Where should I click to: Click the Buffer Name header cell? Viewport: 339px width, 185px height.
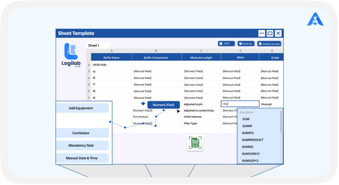tap(111, 57)
